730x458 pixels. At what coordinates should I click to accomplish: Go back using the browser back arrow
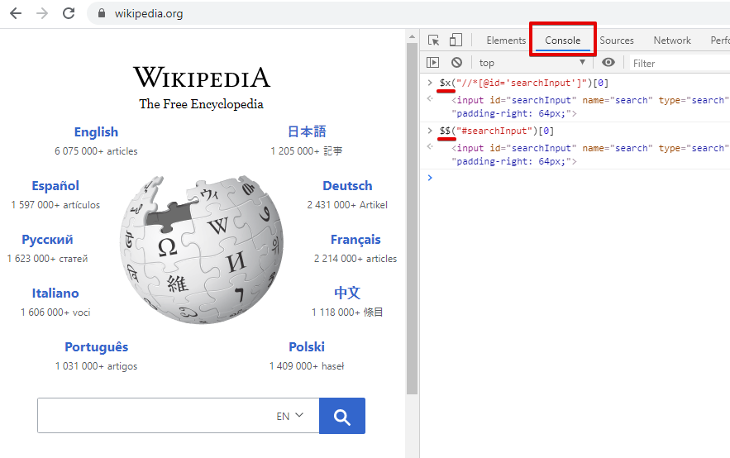[16, 13]
